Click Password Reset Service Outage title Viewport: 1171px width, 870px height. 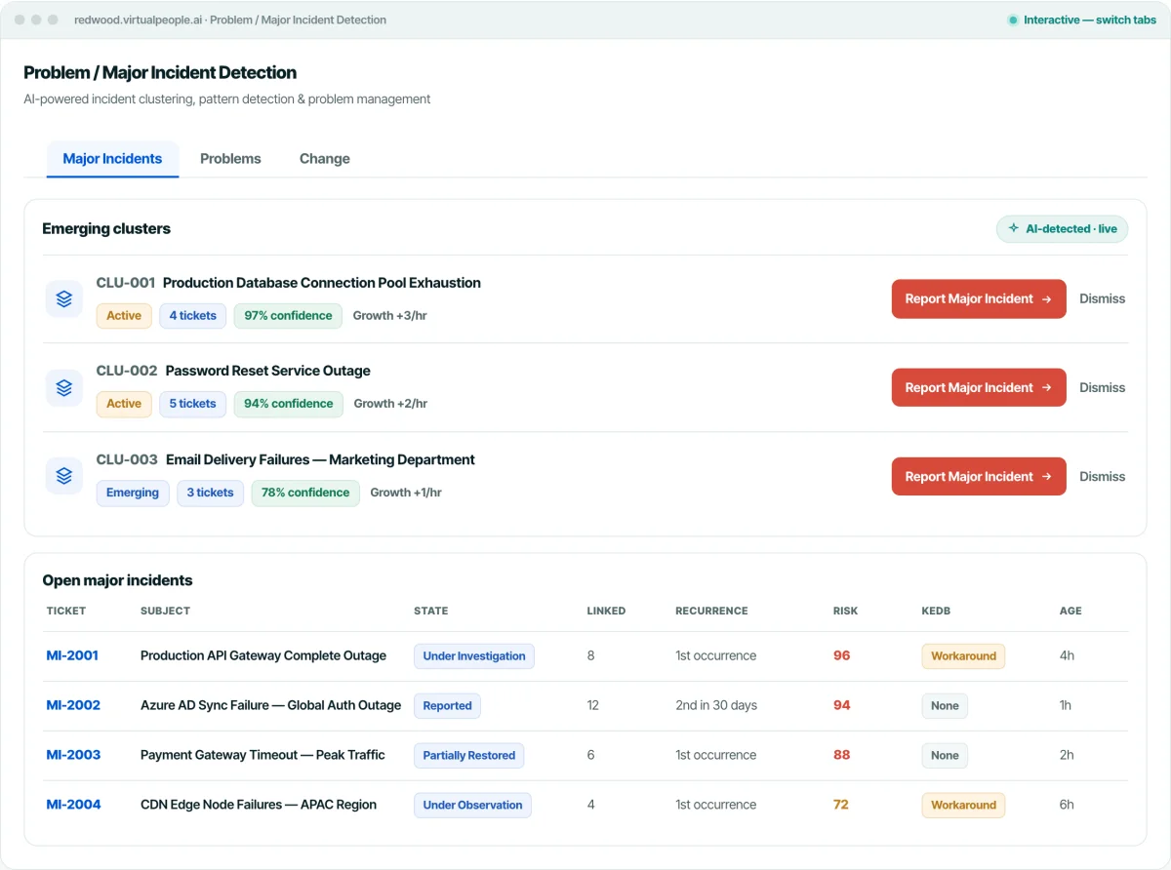[268, 371]
